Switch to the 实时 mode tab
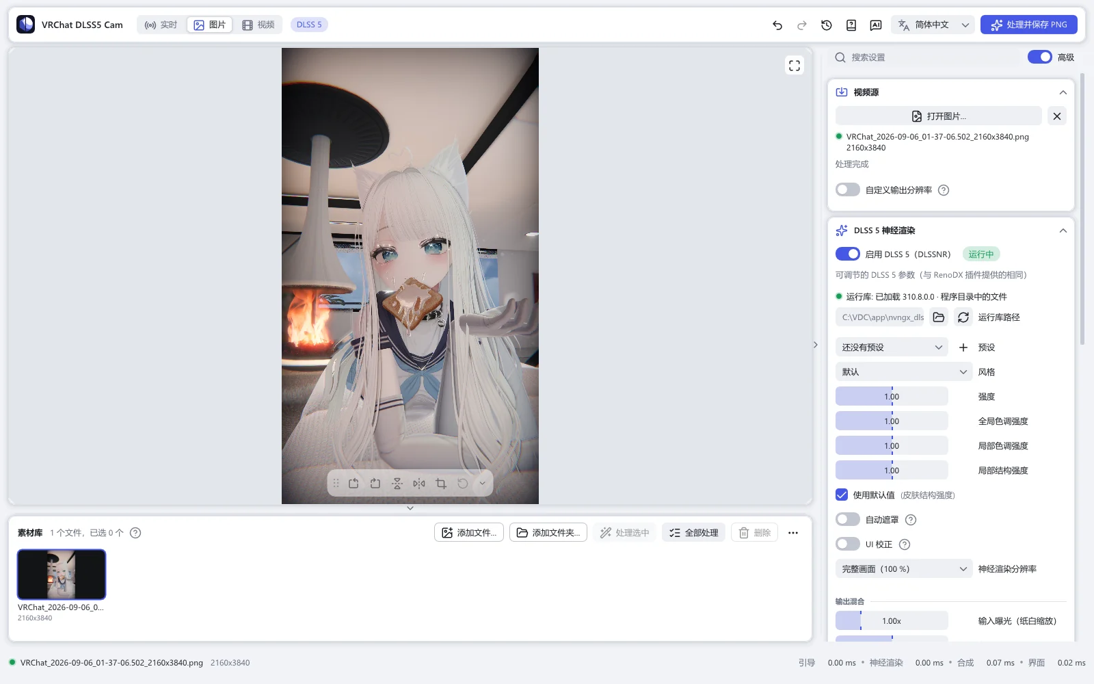Image resolution: width=1094 pixels, height=684 pixels. tap(161, 25)
